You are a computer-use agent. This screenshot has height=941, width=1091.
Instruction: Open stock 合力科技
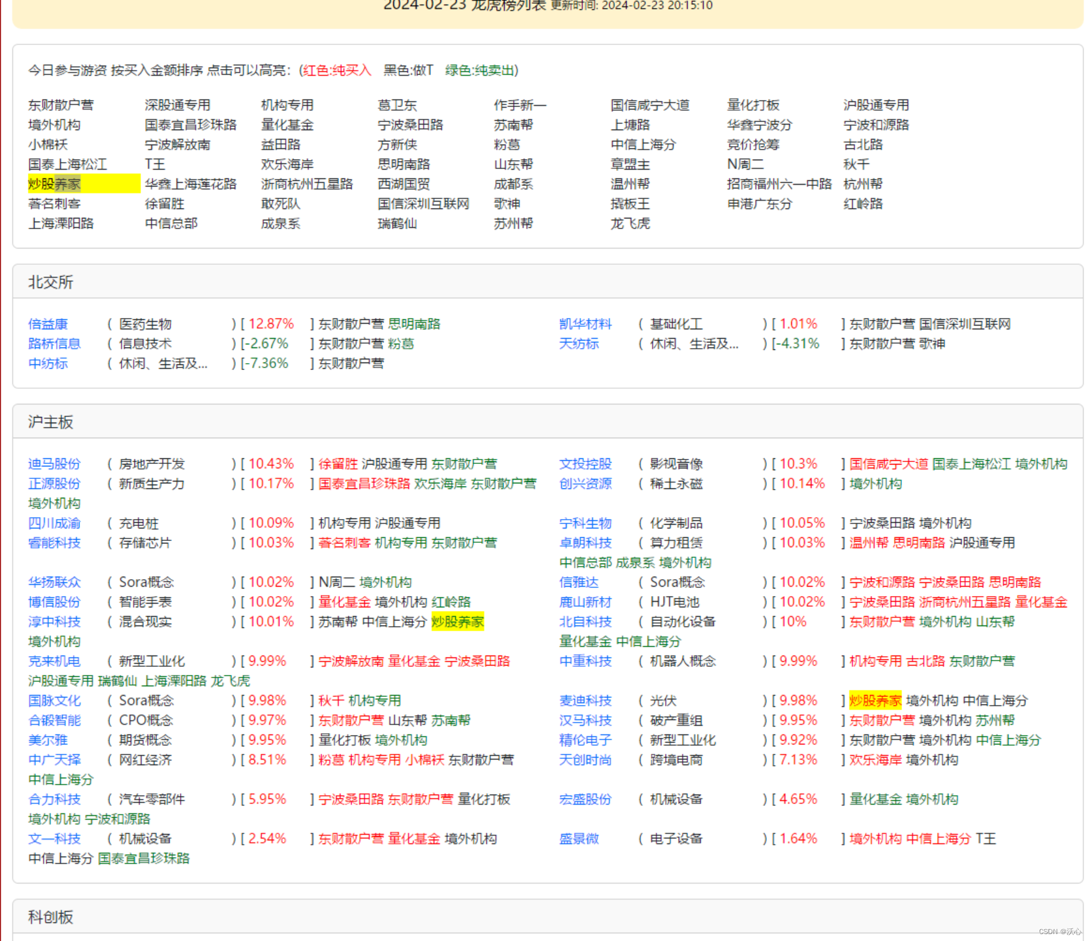54,799
